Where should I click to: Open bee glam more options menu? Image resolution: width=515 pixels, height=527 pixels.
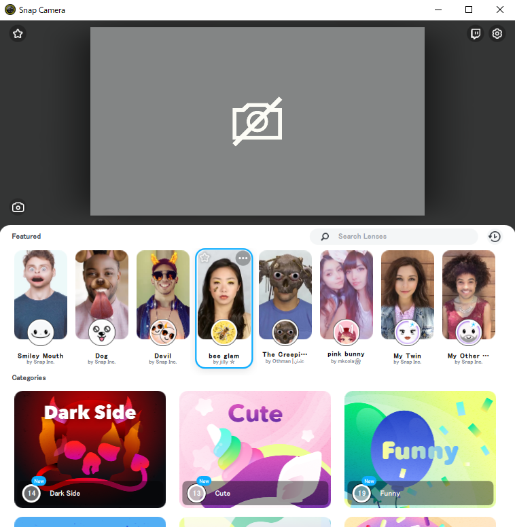click(x=243, y=258)
